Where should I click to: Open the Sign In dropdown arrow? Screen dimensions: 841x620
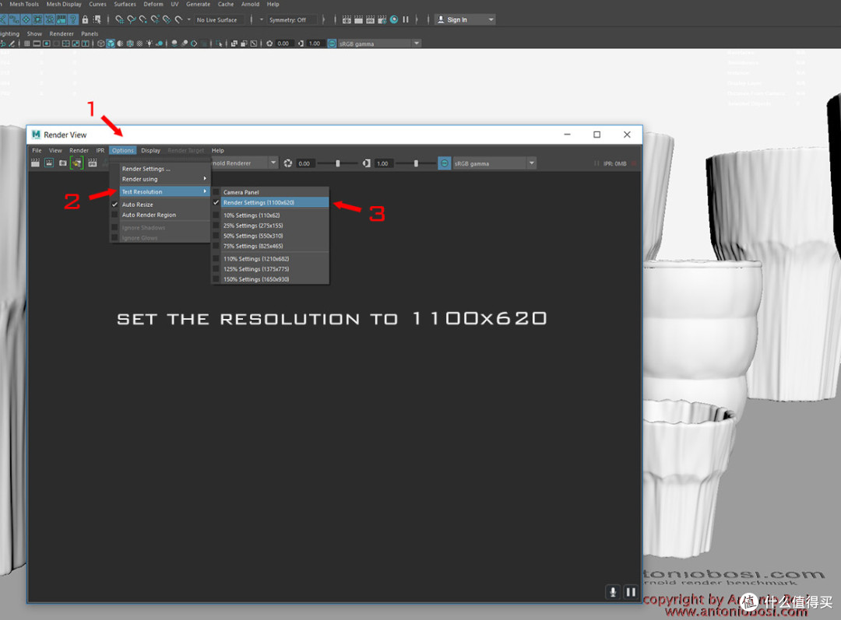tap(491, 19)
